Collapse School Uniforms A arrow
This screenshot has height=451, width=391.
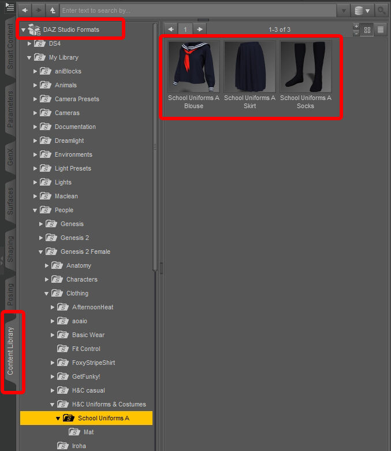click(x=58, y=419)
